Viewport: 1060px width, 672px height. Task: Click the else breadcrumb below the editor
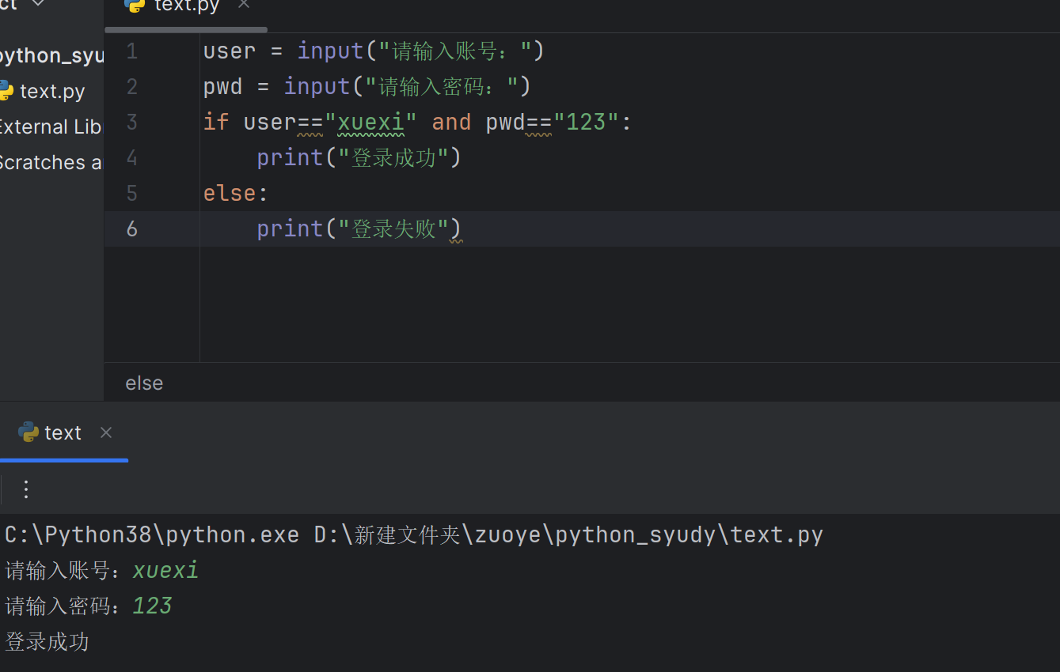(x=144, y=383)
